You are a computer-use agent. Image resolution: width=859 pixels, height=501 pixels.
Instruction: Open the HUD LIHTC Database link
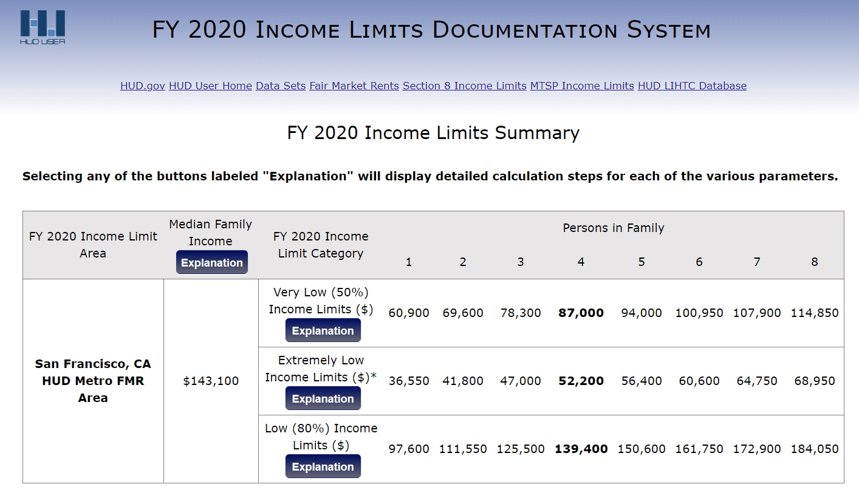tap(692, 86)
